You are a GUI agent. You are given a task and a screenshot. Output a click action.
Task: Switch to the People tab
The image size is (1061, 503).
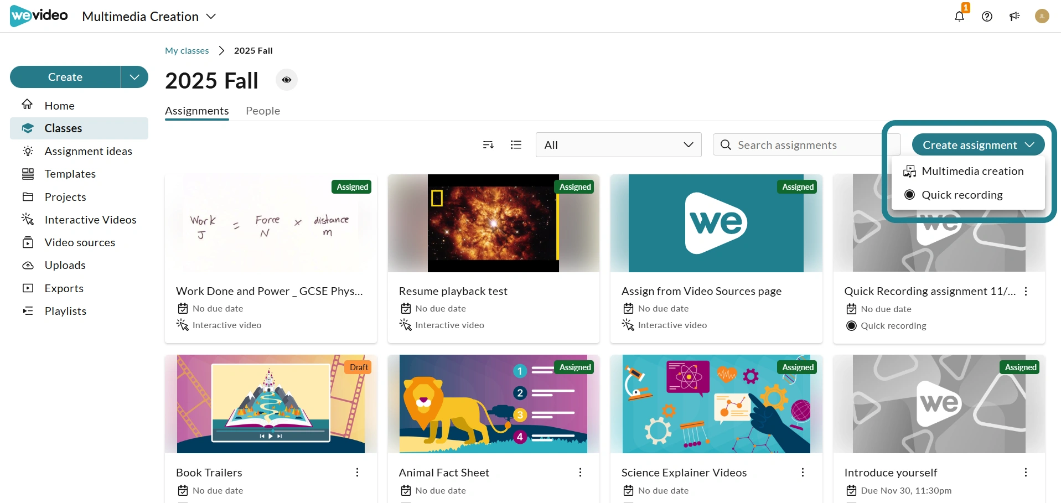tap(263, 111)
